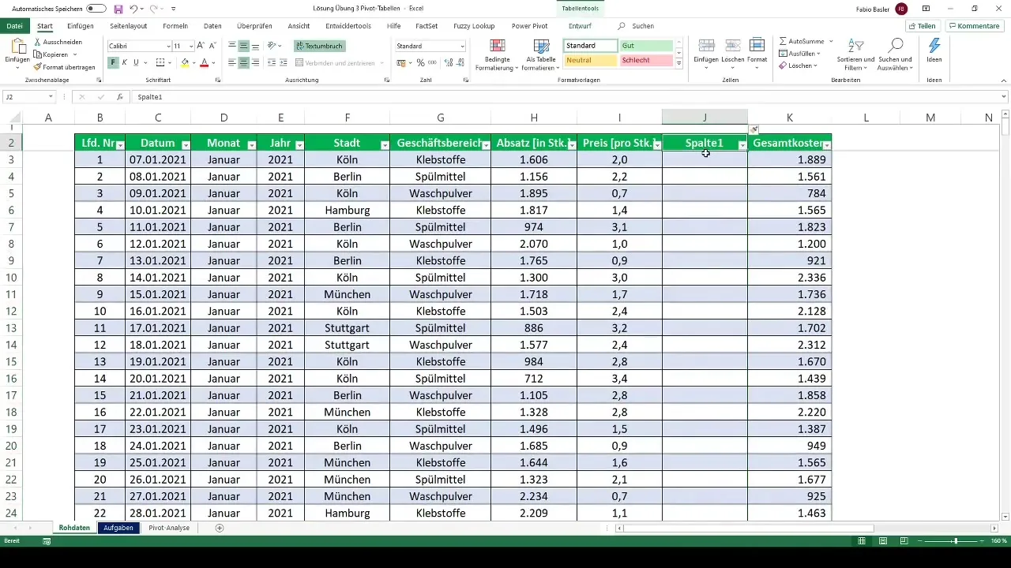Toggle center horizontal alignment
1011x568 pixels.
[244, 62]
